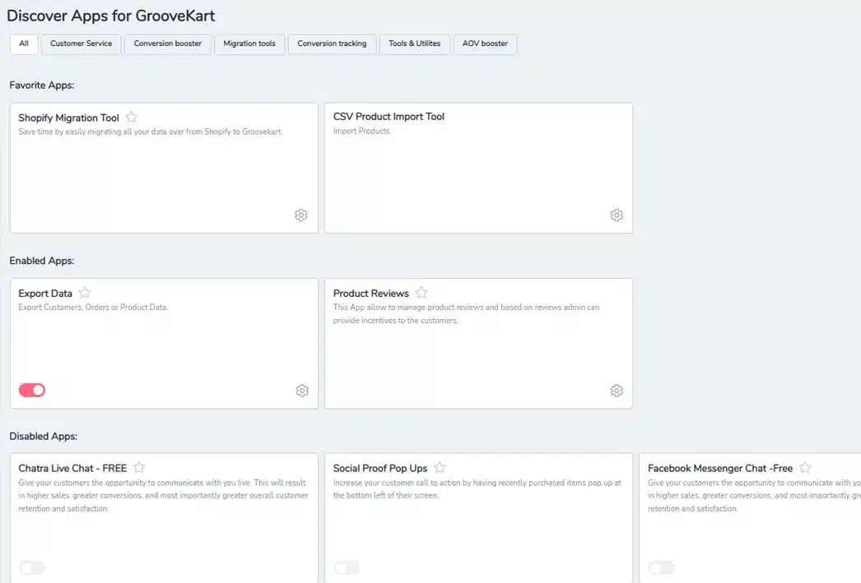Switch to Conversion booster tab
861x583 pixels.
pos(168,44)
